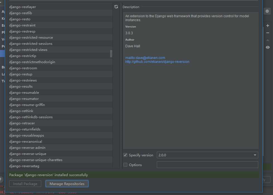The height and width of the screenshot is (195, 273).
Task: Select django-restviews package
Action: pyautogui.click(x=60, y=80)
